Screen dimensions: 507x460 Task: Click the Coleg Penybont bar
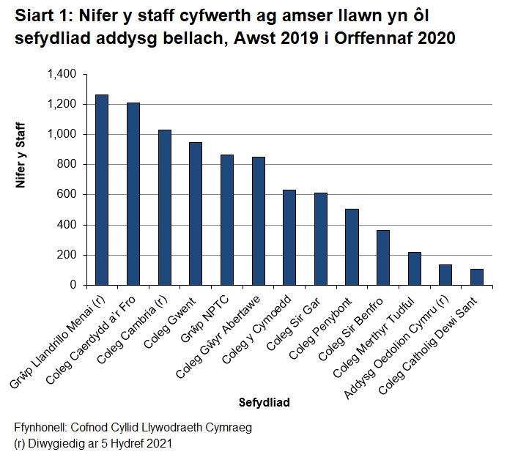point(352,247)
